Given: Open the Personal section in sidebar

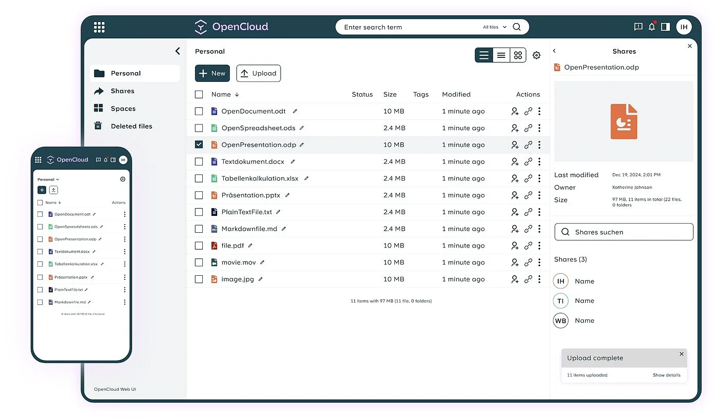Looking at the screenshot, I should coord(135,73).
